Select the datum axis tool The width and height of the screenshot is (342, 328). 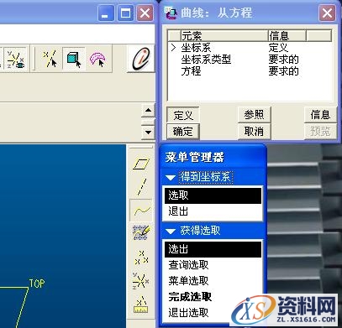pyautogui.click(x=142, y=186)
